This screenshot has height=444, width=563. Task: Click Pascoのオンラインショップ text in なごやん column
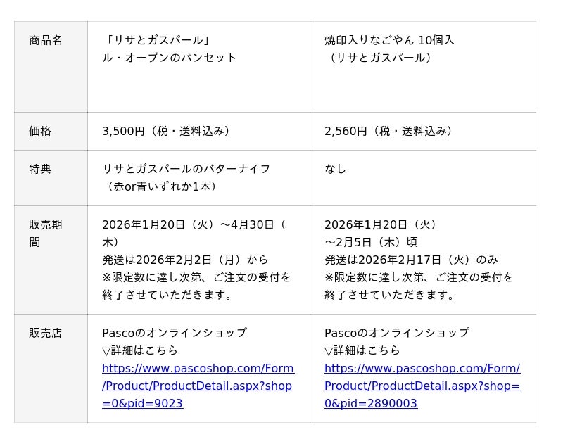[397, 334]
